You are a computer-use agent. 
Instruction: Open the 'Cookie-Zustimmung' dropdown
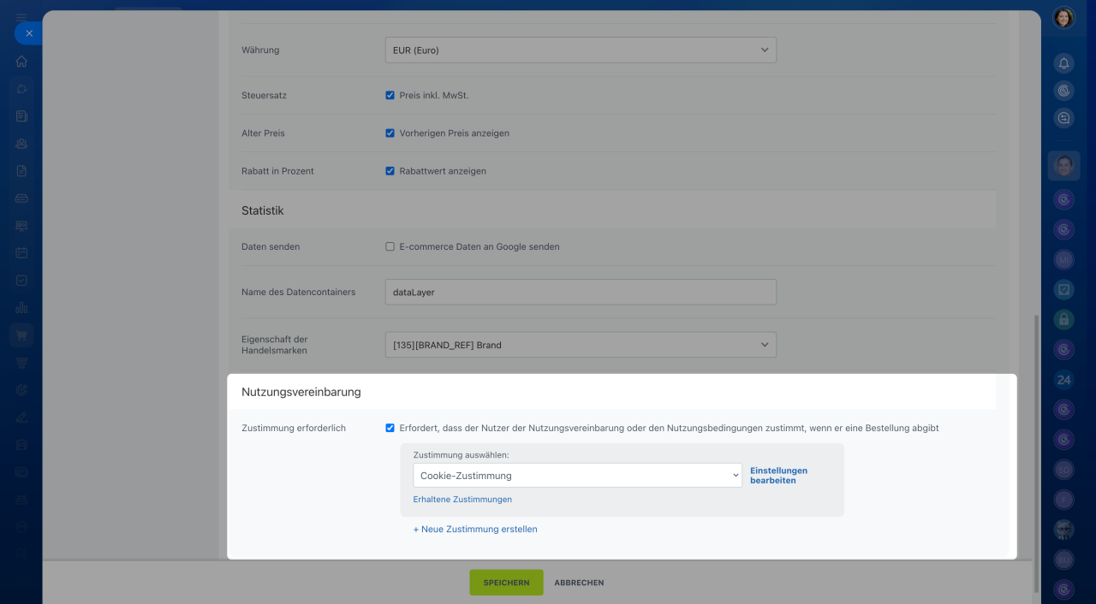click(577, 476)
